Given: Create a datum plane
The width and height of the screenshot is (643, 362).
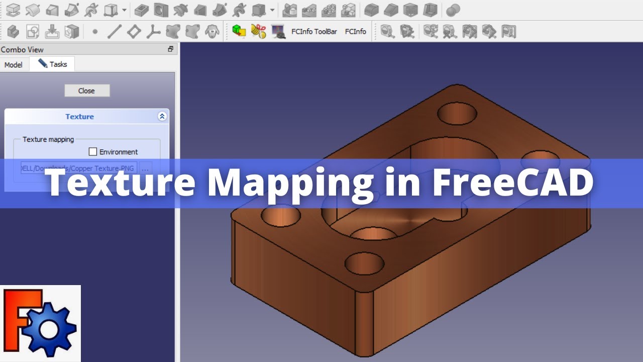Looking at the screenshot, I should coord(134,31).
